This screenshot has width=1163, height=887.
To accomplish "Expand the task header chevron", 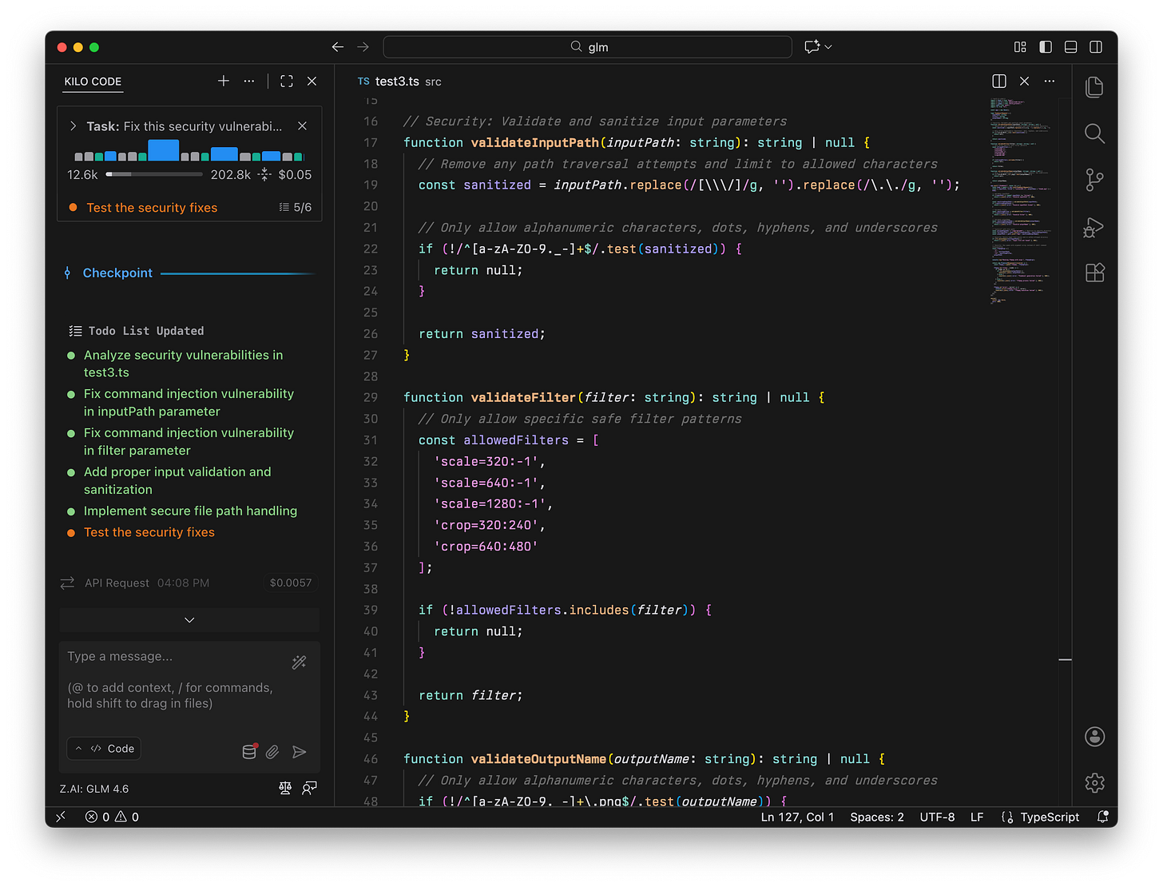I will point(73,126).
